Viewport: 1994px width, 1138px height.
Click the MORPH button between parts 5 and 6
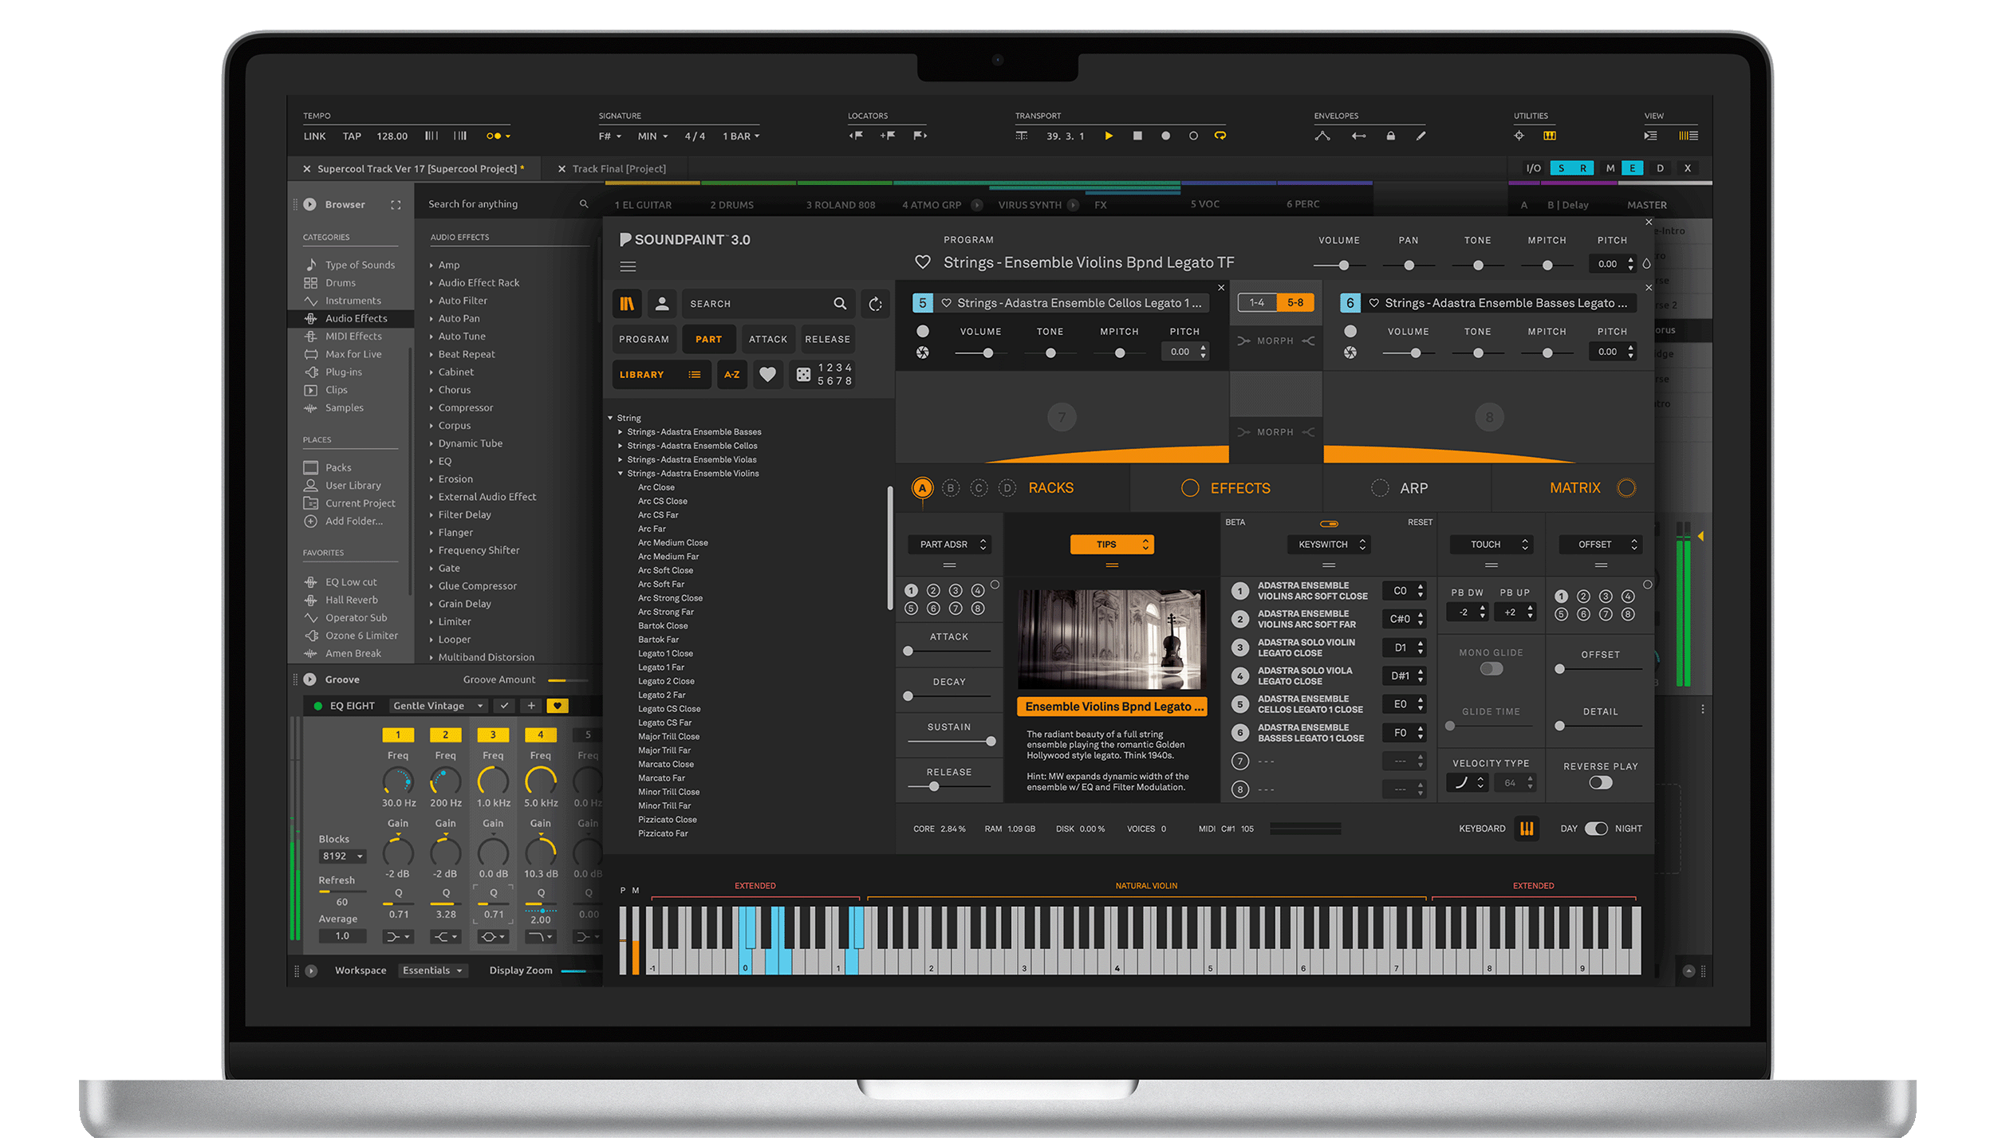click(x=1275, y=341)
